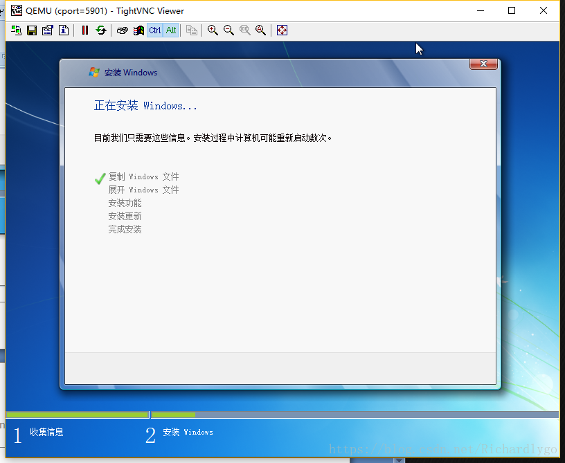This screenshot has width=565, height=463.
Task: Click the Refresh Screen icon
Action: pos(101,30)
